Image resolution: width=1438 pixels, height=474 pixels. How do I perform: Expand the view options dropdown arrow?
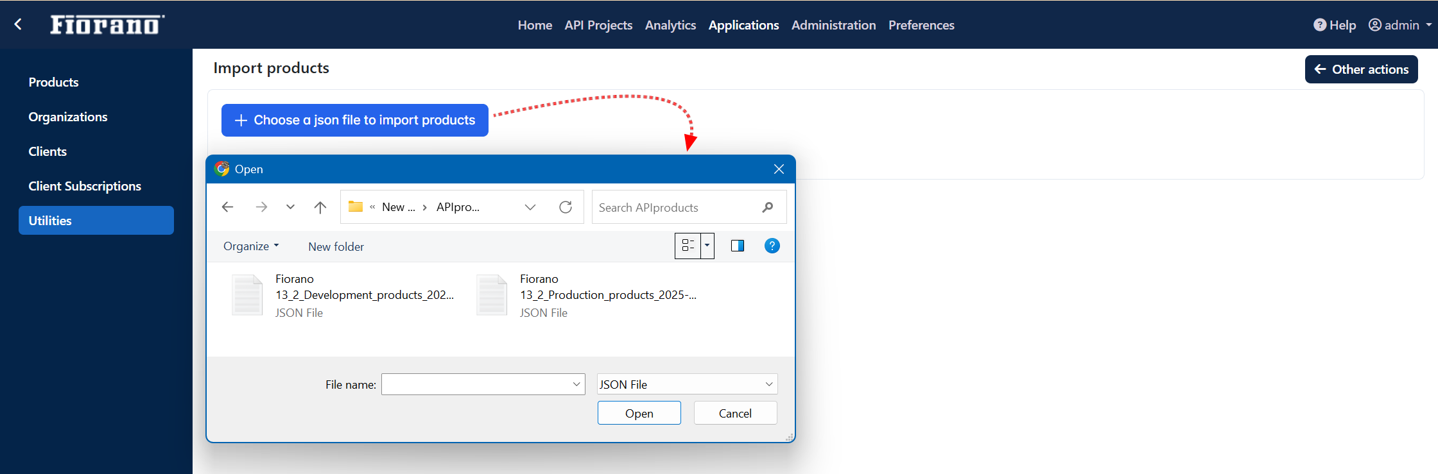click(707, 246)
